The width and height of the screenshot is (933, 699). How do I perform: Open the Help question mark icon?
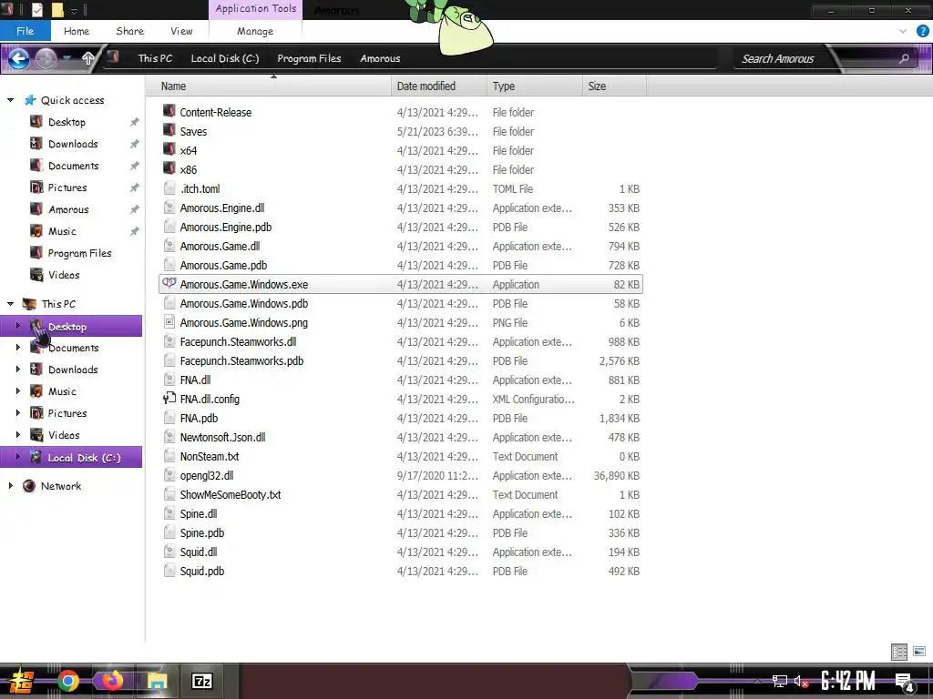pos(922,31)
